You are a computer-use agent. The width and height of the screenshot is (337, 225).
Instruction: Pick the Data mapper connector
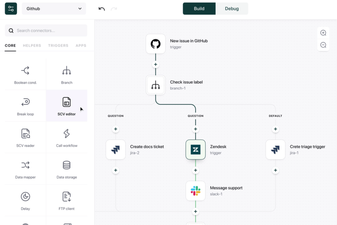(x=25, y=169)
